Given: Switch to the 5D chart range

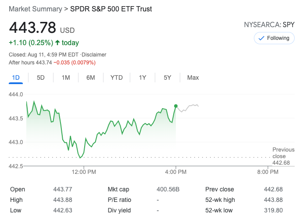Looking at the screenshot, I should pyautogui.click(x=41, y=78).
